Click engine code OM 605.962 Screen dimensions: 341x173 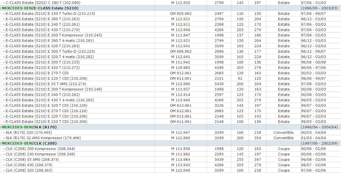coord(181,14)
